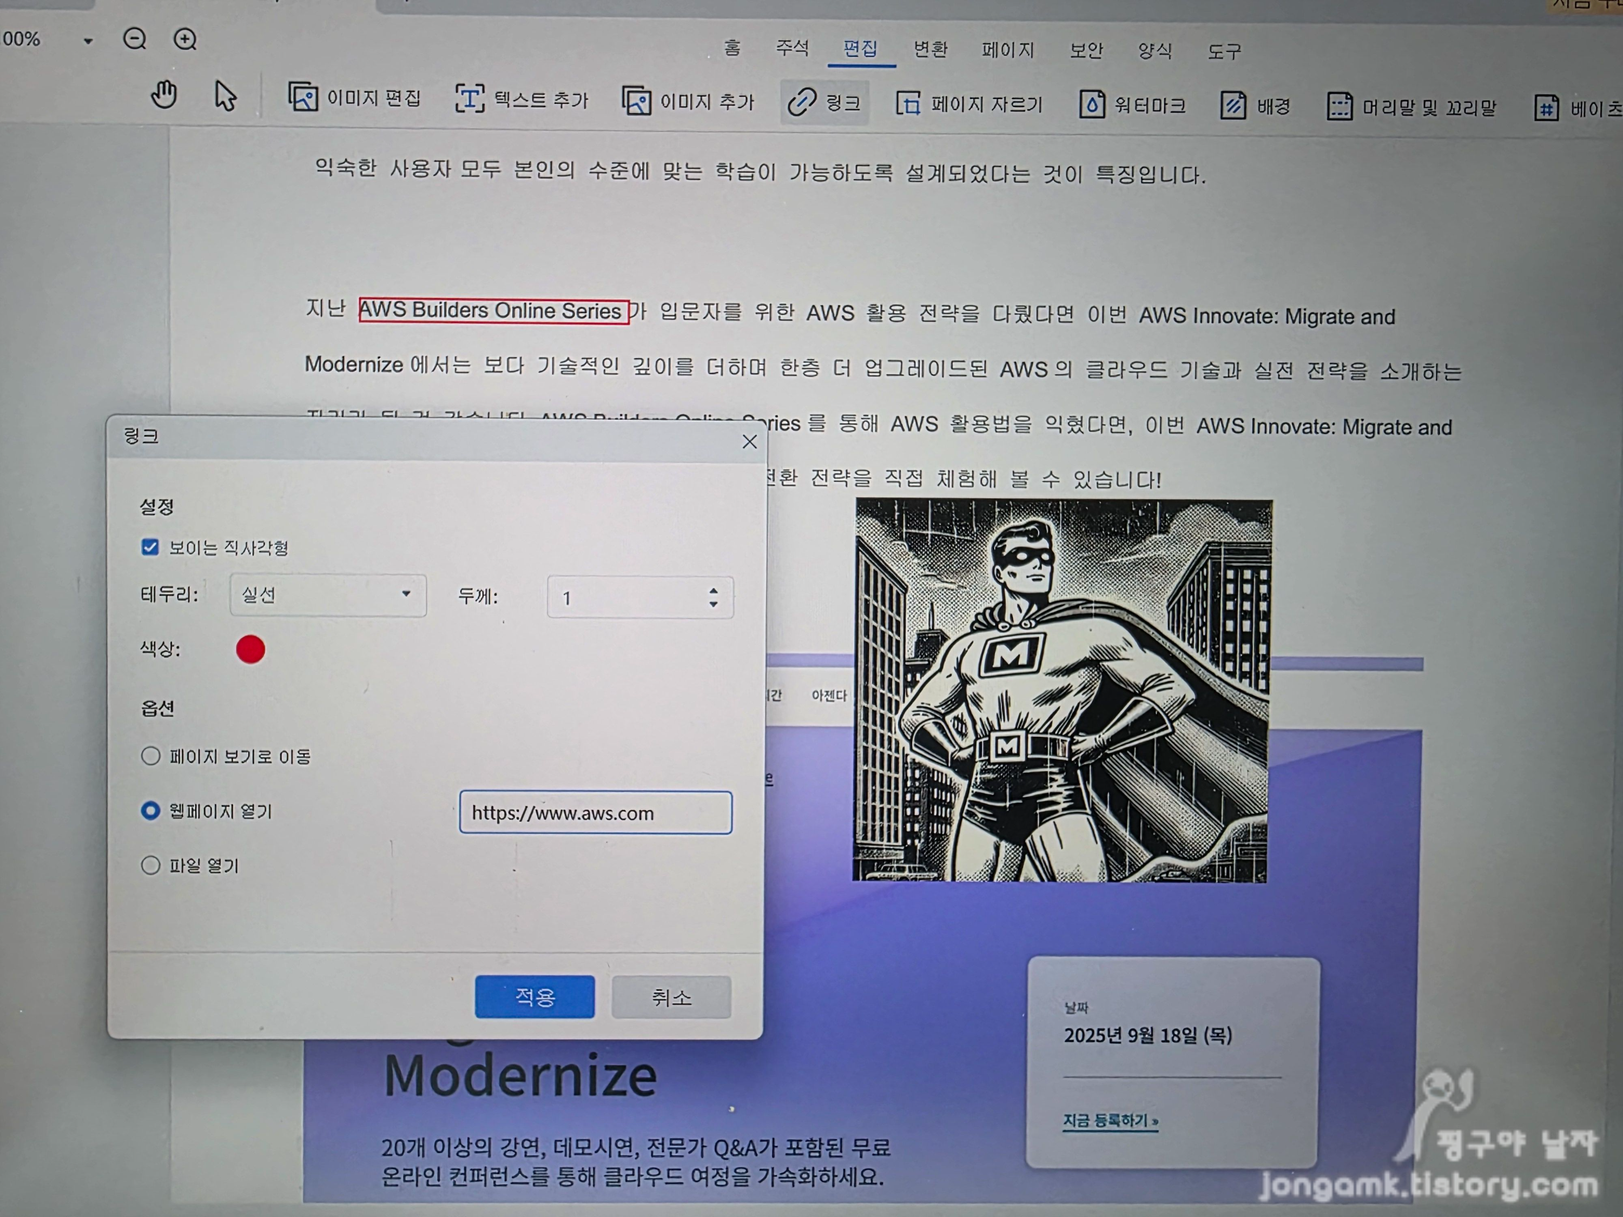The width and height of the screenshot is (1623, 1217).
Task: Switch to the 도구 tab
Action: click(1225, 52)
